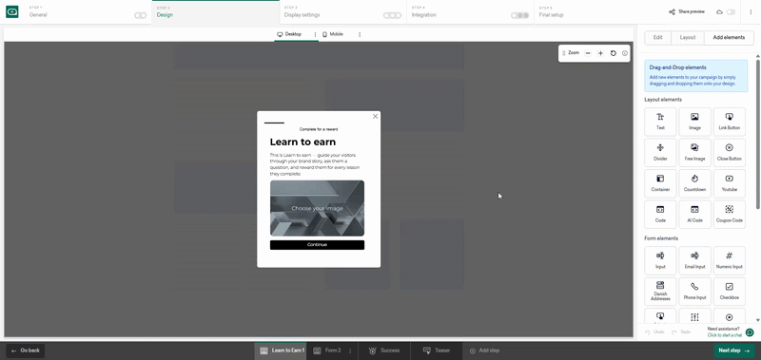This screenshot has width=761, height=360.
Task: Select the Teaser step
Action: pyautogui.click(x=437, y=351)
